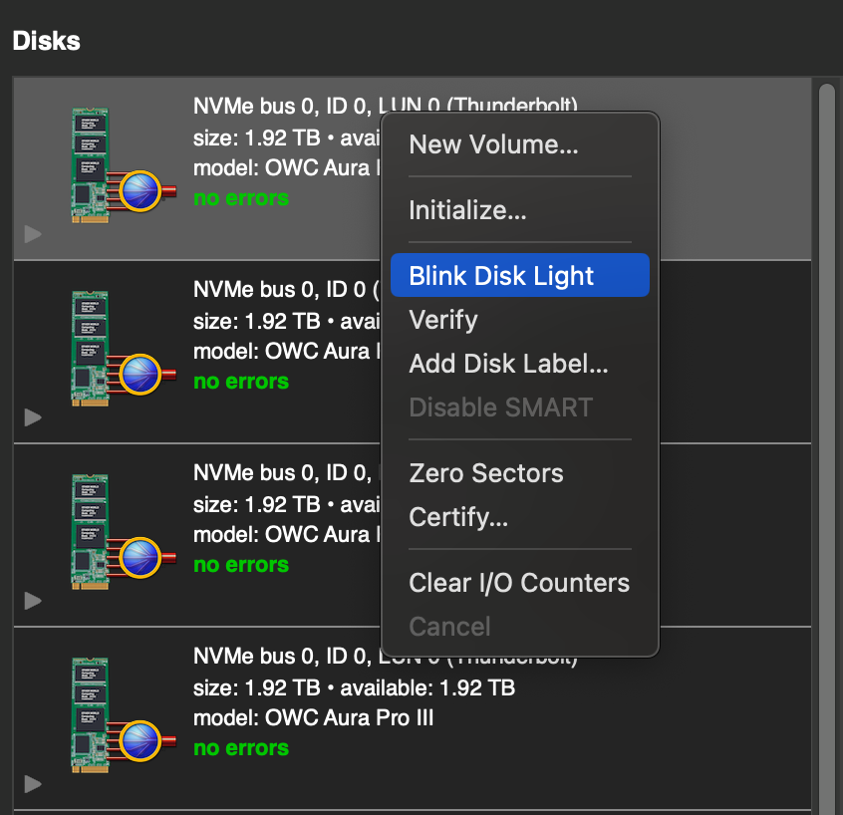Expand the third disk row
This screenshot has height=815, width=843.
click(x=32, y=601)
